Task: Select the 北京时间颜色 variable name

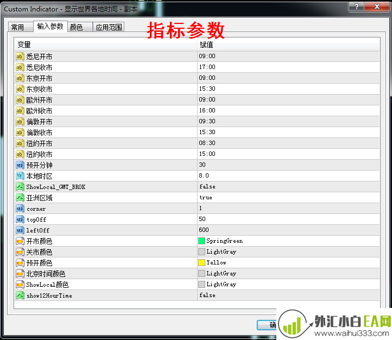Action: click(46, 274)
